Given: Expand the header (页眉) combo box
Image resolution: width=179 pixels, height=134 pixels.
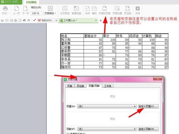Looking at the screenshot, I should click(135, 106).
